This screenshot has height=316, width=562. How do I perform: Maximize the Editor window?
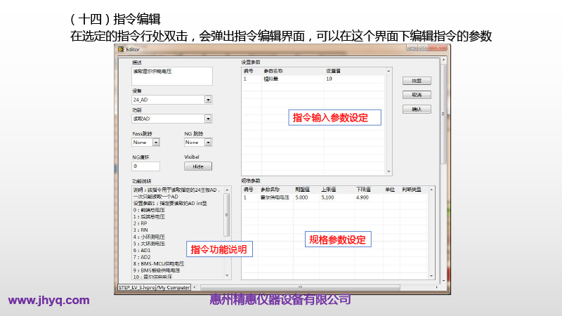tap(423, 48)
